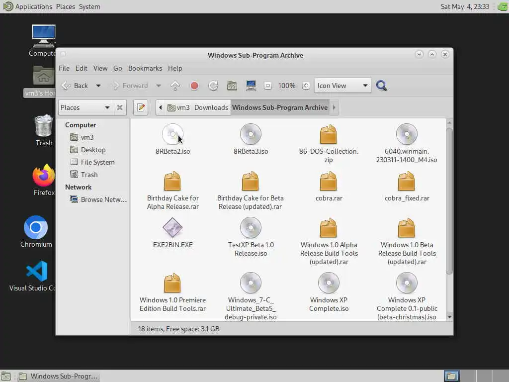Image resolution: width=509 pixels, height=382 pixels.
Task: Toggle text-based location entry with the pencil
Action: click(141, 107)
